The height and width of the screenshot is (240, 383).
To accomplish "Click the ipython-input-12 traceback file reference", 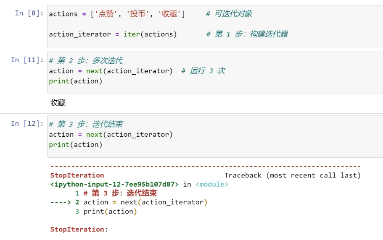I will point(114,185).
